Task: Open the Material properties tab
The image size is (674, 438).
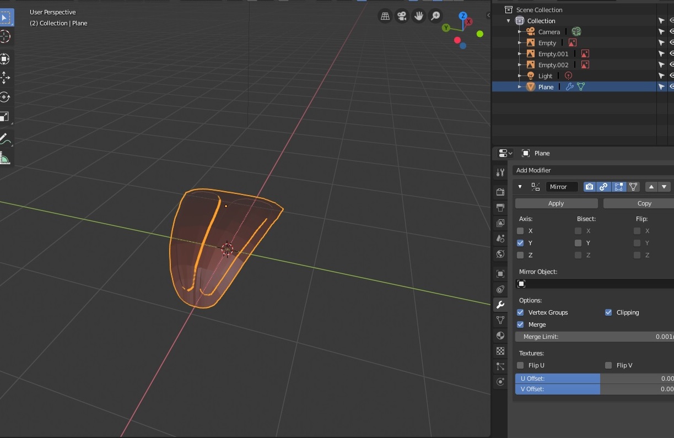Action: click(500, 336)
